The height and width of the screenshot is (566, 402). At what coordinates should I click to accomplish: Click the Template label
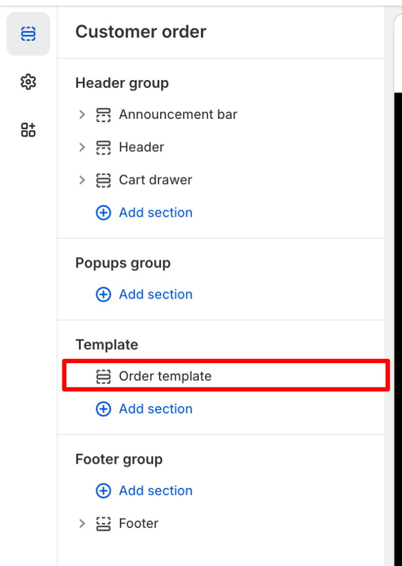tap(107, 345)
